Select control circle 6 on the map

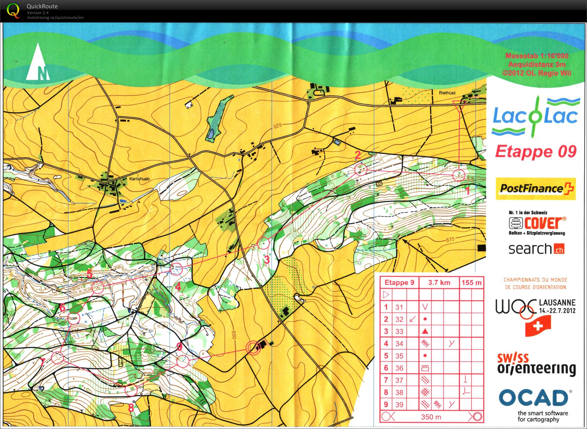[74, 318]
